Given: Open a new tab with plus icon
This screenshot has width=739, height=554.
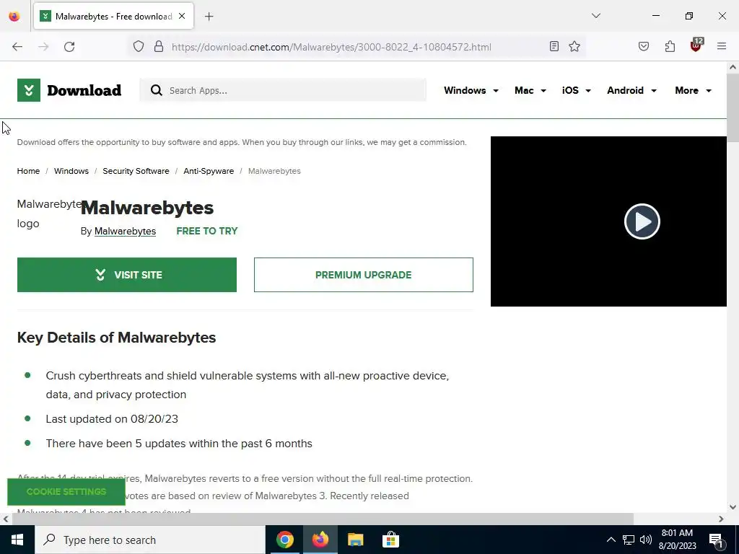Looking at the screenshot, I should pos(209,17).
